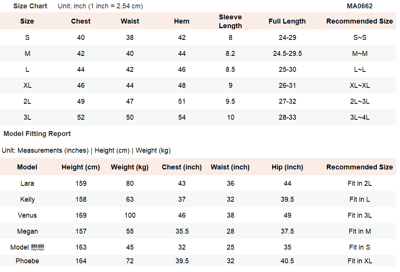
Task: Click the Full Length column header
Action: point(287,21)
